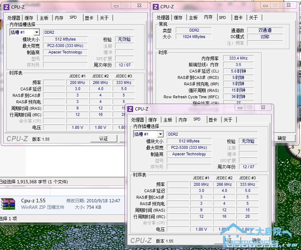Switch to 处理器 tab in top-right memory window
Image resolution: width=301 pixels, height=250 pixels.
pos(163,18)
